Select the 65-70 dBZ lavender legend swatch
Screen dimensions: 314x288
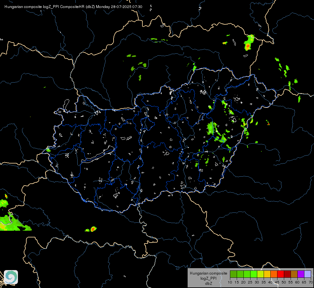pyautogui.click(x=308, y=274)
